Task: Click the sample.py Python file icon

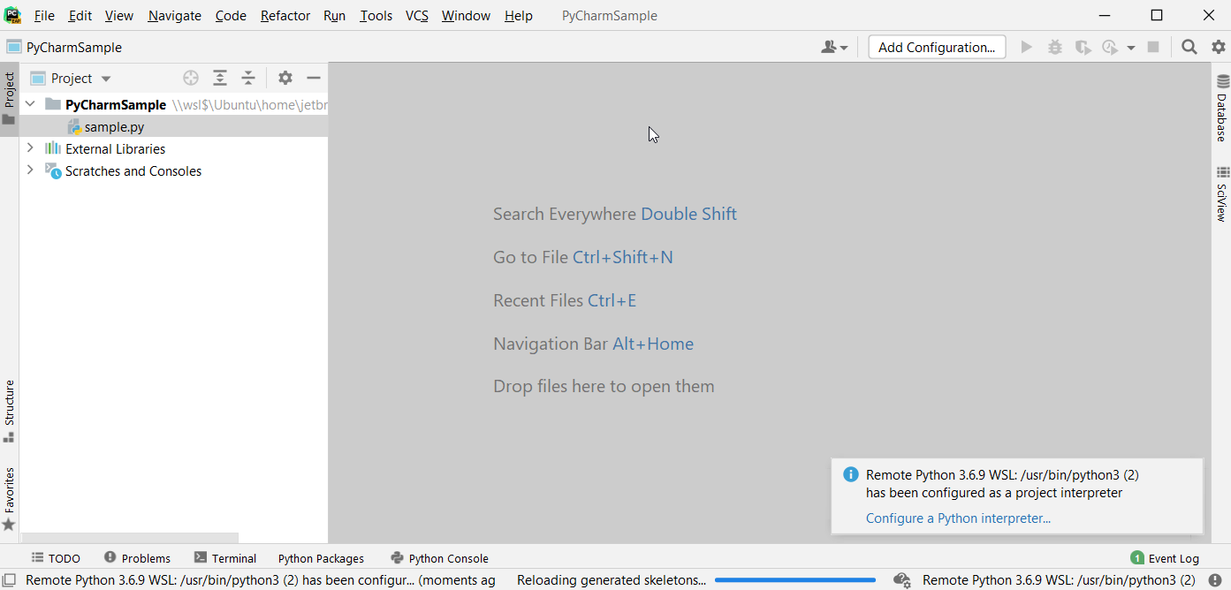Action: (74, 127)
